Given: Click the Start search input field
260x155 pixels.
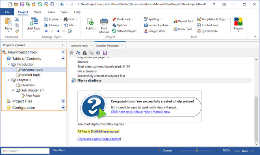Looking at the screenshot, I should pyautogui.click(x=25, y=151).
